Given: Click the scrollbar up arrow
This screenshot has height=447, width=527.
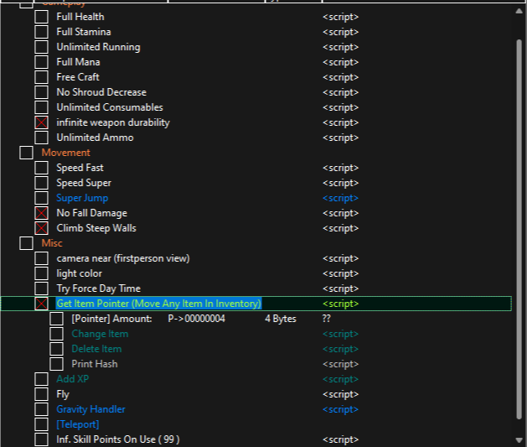Looking at the screenshot, I should coord(519,11).
